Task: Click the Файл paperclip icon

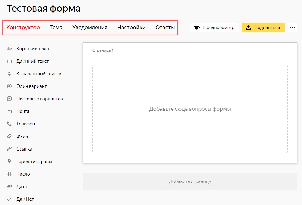Action: (x=9, y=136)
